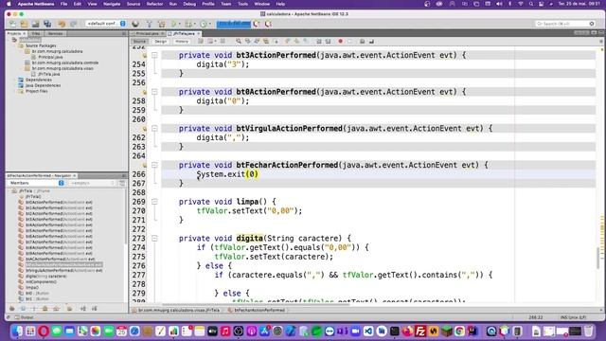Open the Debug menu
This screenshot has height=341, width=606.
click(189, 4)
